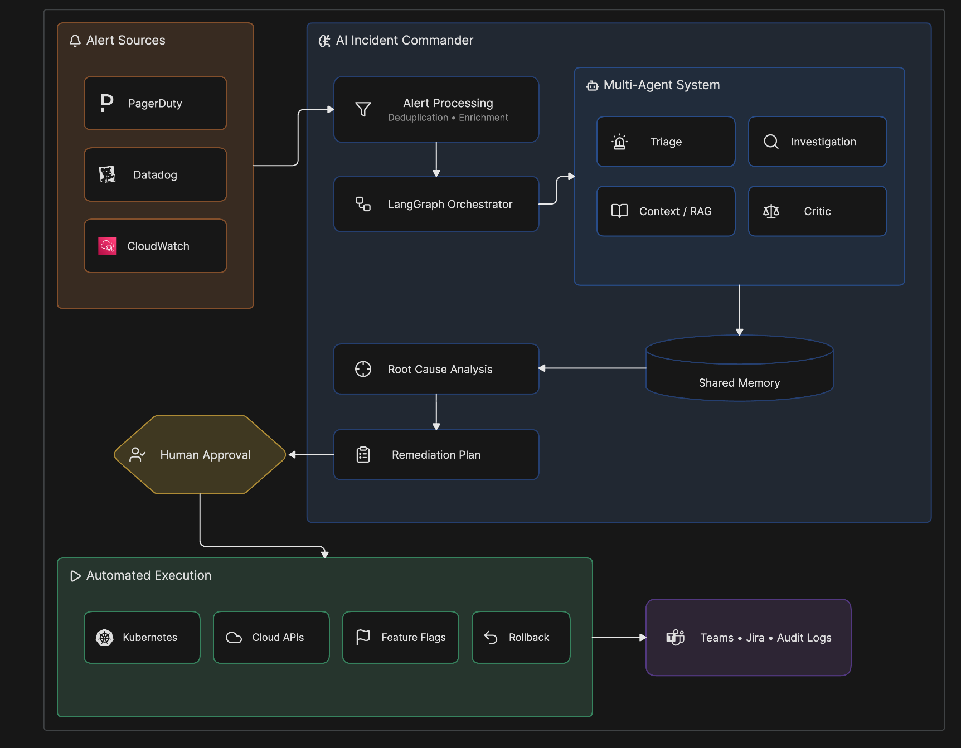Click the Feature Flags node
The image size is (961, 748).
pos(401,637)
